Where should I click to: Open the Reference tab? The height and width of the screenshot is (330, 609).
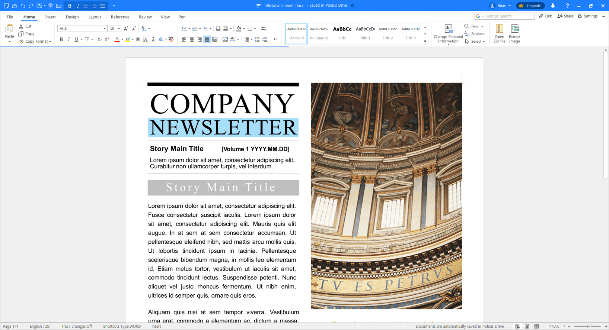[x=120, y=17]
